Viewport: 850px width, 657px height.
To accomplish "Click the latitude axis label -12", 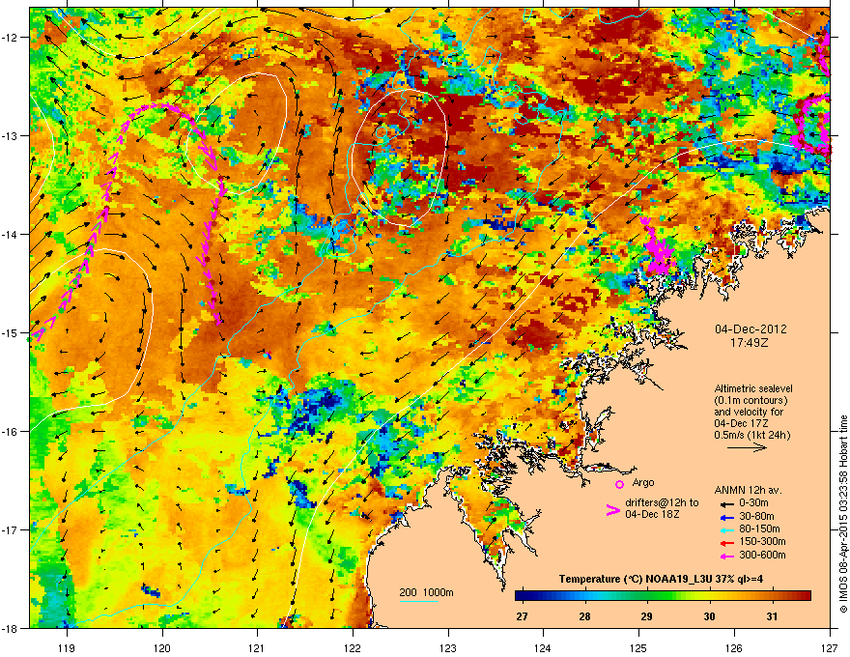I will tap(10, 38).
